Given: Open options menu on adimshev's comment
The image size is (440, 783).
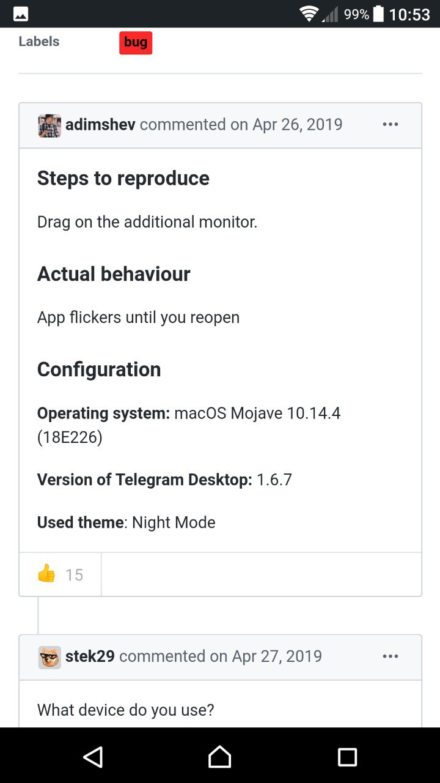Looking at the screenshot, I should [x=390, y=125].
